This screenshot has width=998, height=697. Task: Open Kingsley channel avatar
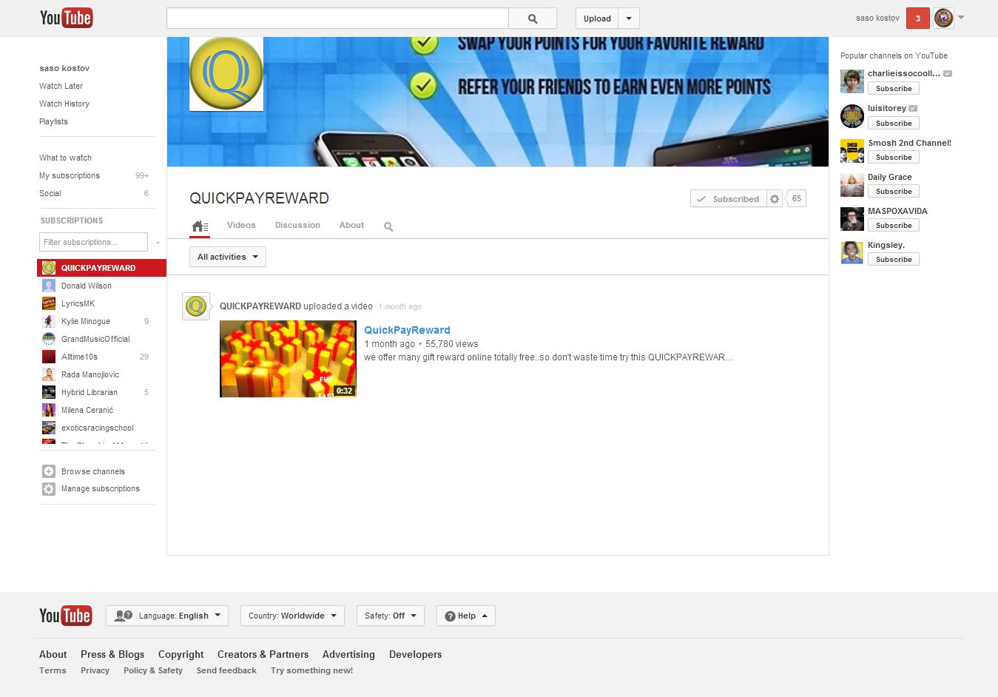point(852,252)
